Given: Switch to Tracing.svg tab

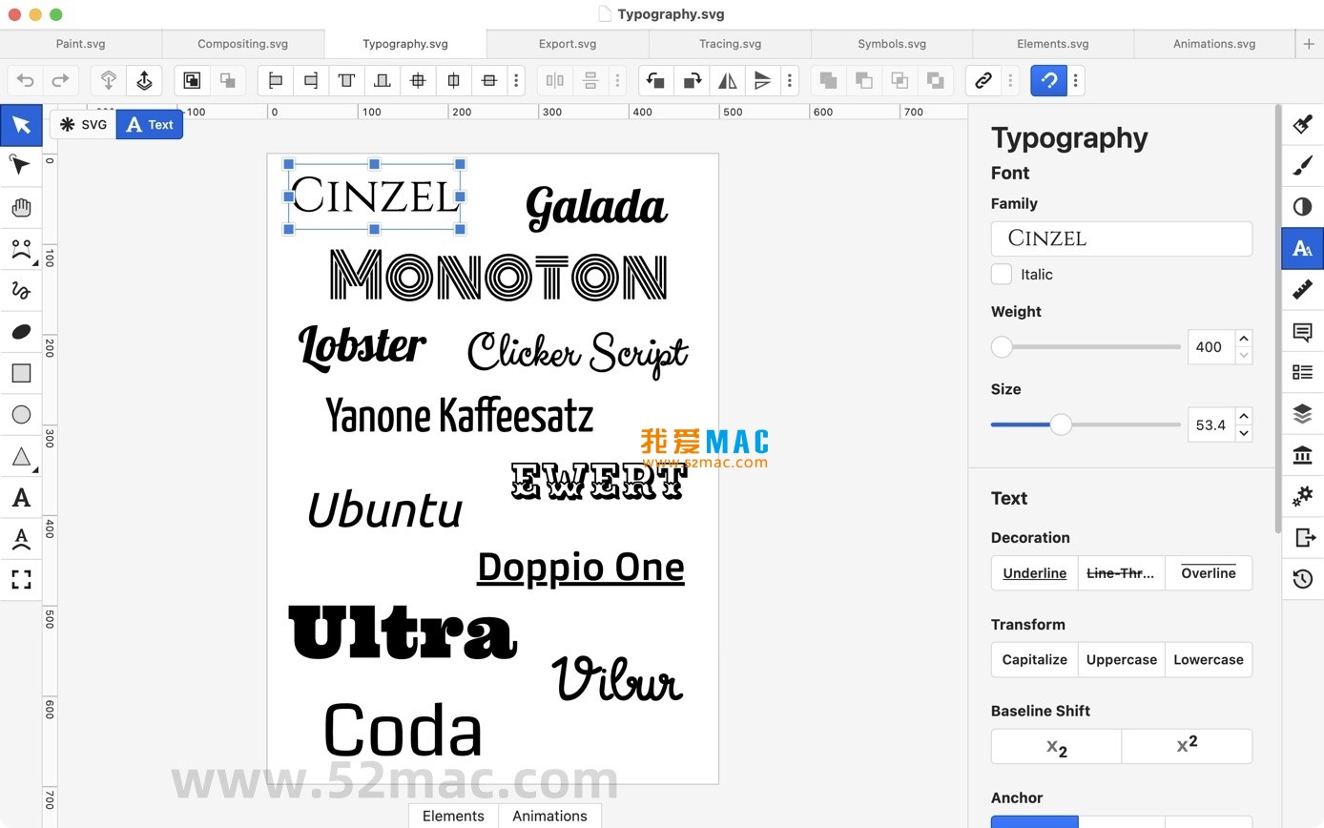Looking at the screenshot, I should (730, 44).
